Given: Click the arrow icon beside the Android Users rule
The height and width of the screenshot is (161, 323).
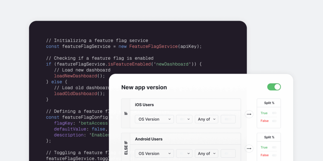Looking at the screenshot, I should pos(249,148).
